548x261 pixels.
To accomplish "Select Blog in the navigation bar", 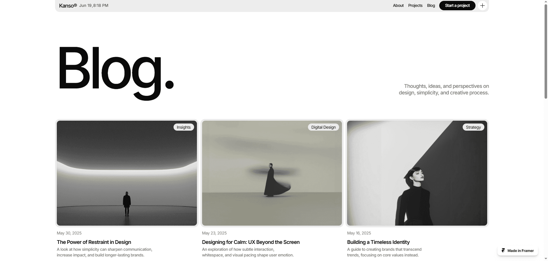I will coord(431,5).
